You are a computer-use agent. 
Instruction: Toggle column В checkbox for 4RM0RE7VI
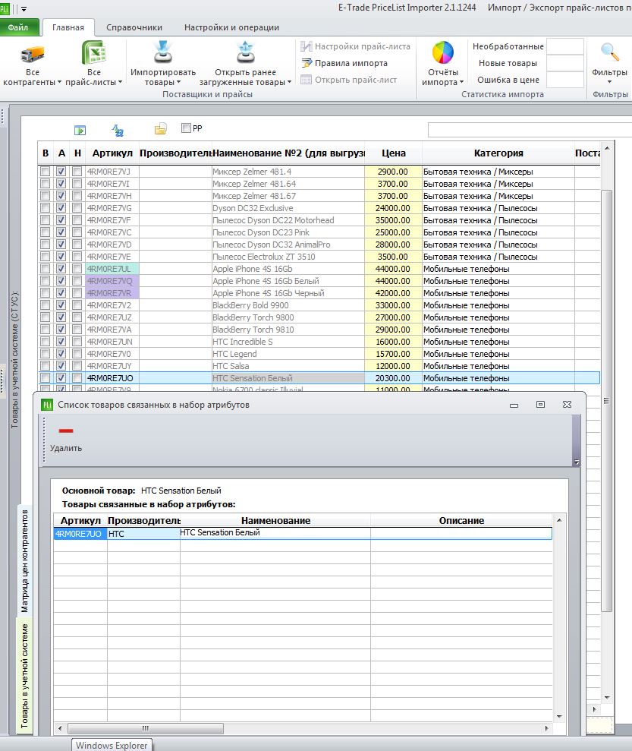point(45,184)
